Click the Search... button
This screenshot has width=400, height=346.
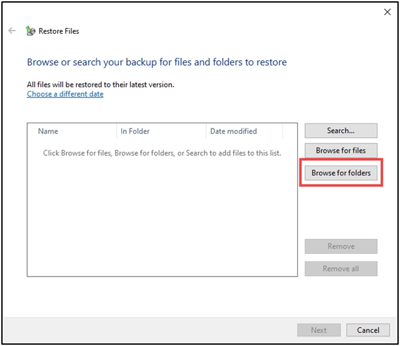tap(341, 130)
